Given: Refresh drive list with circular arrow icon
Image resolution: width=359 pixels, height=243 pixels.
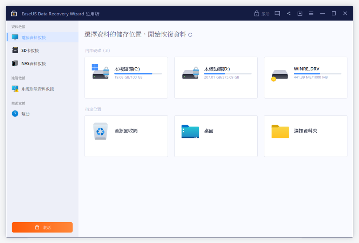Looking at the screenshot, I should tap(190, 35).
